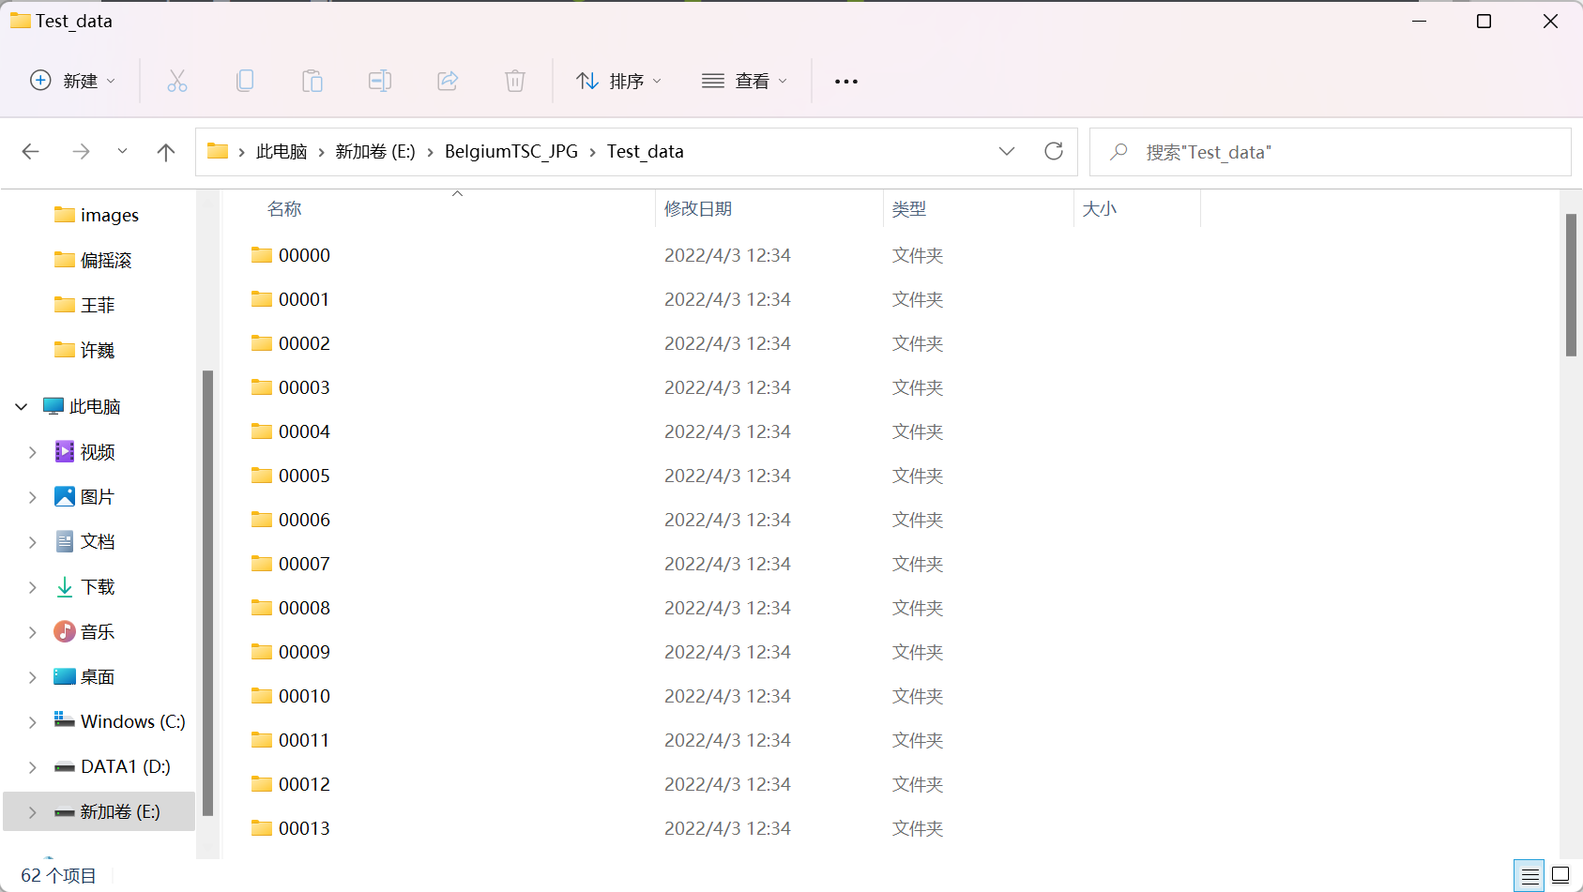Image resolution: width=1583 pixels, height=892 pixels.
Task: Click the Delete trash can icon
Action: point(515,81)
